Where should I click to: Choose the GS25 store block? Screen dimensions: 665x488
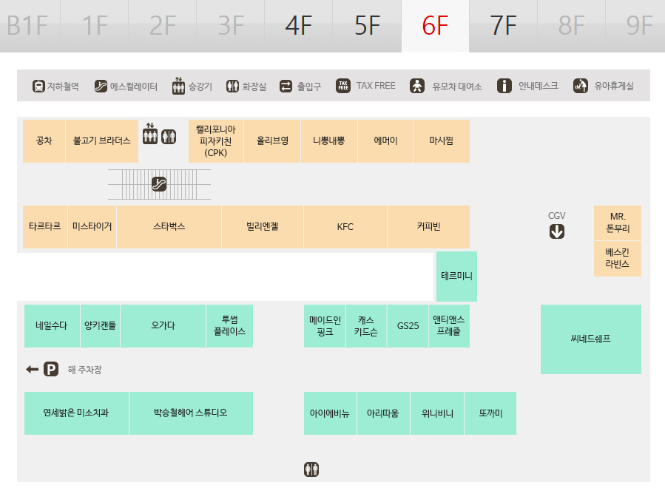click(x=408, y=326)
